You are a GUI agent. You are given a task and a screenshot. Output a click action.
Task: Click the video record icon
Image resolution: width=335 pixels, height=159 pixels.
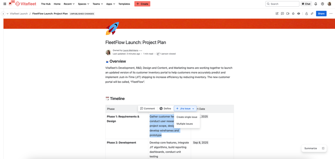[x=288, y=13]
